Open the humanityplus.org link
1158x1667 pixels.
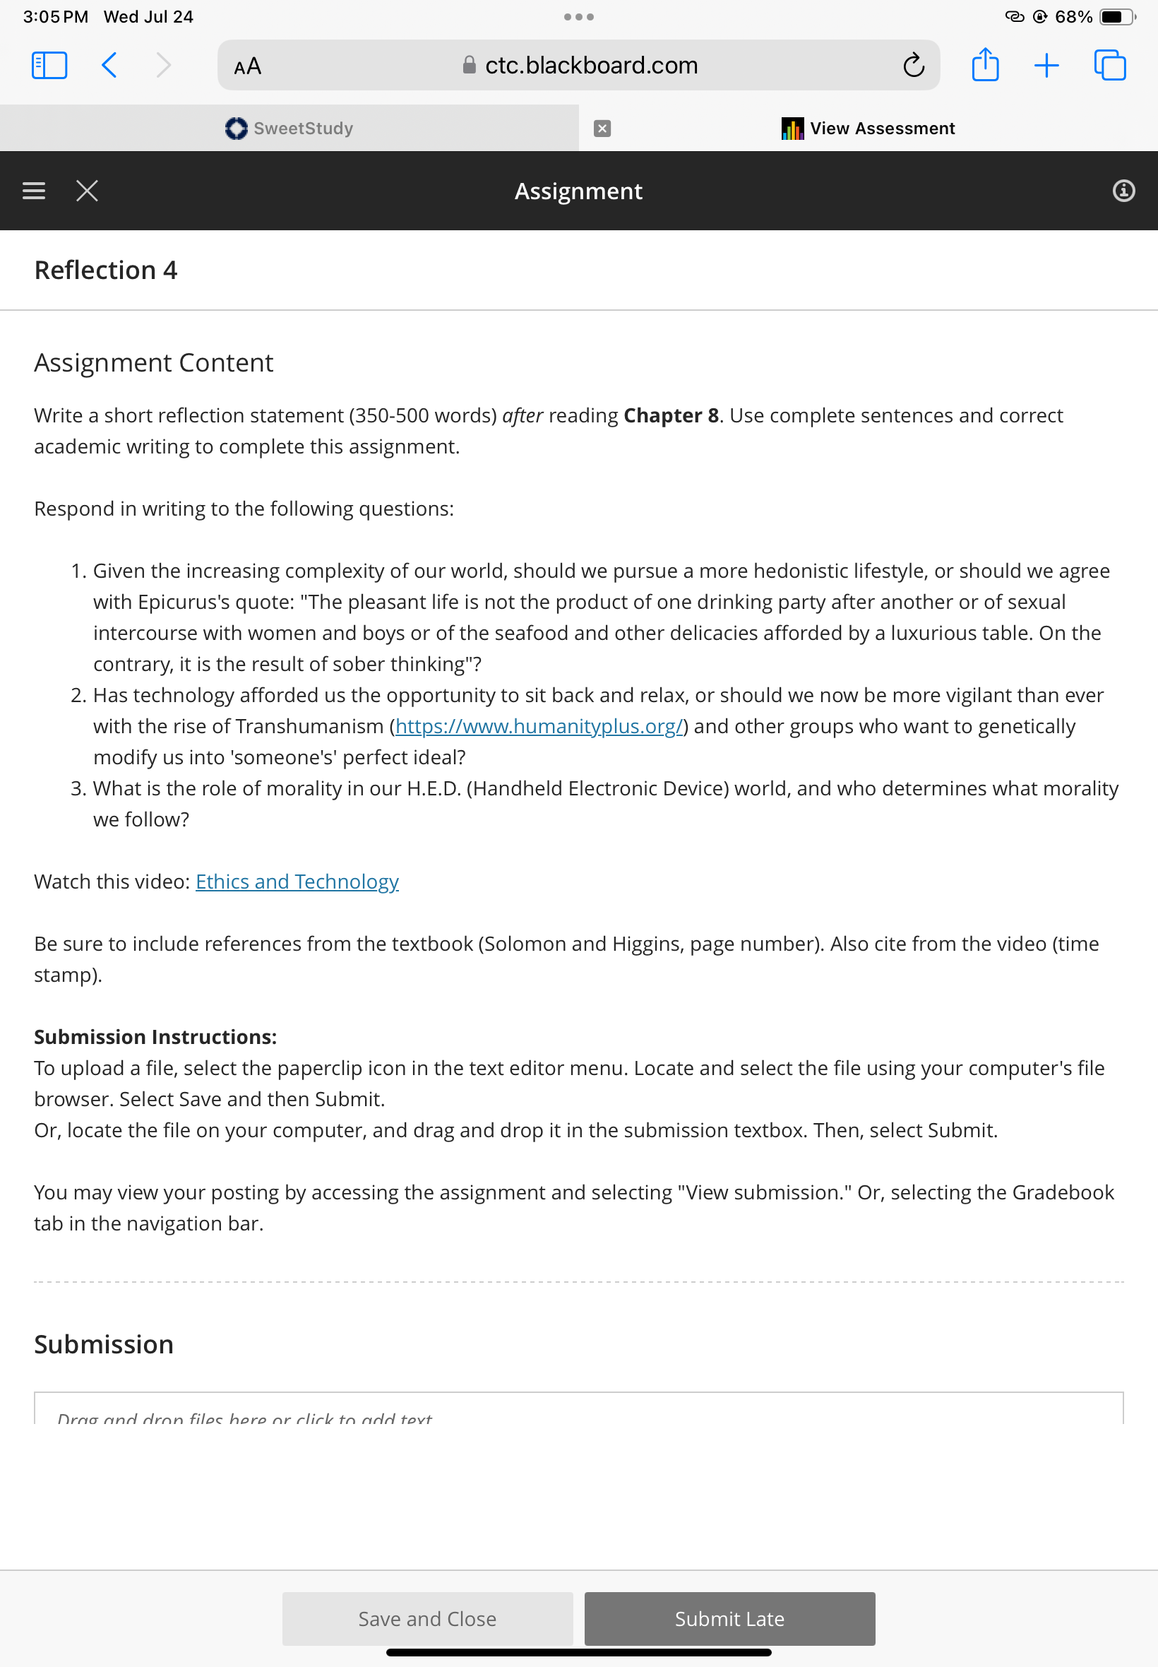pyautogui.click(x=539, y=725)
